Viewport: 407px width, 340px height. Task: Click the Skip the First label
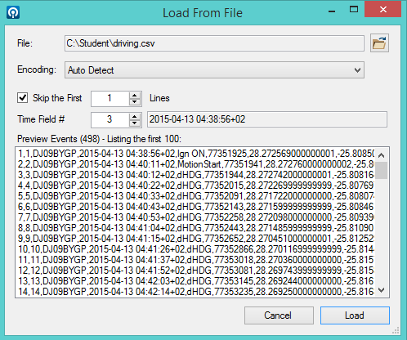pyautogui.click(x=57, y=98)
